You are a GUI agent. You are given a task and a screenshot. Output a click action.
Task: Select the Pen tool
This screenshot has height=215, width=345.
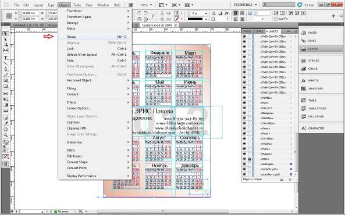click(5, 69)
